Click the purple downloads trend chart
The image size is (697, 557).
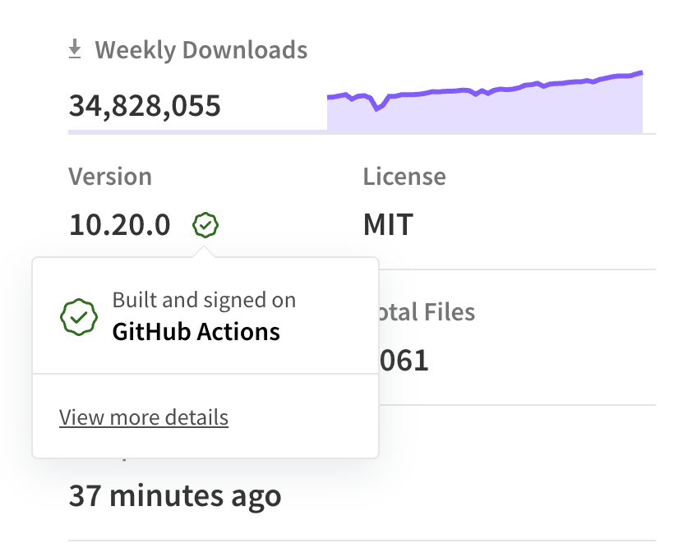485,99
